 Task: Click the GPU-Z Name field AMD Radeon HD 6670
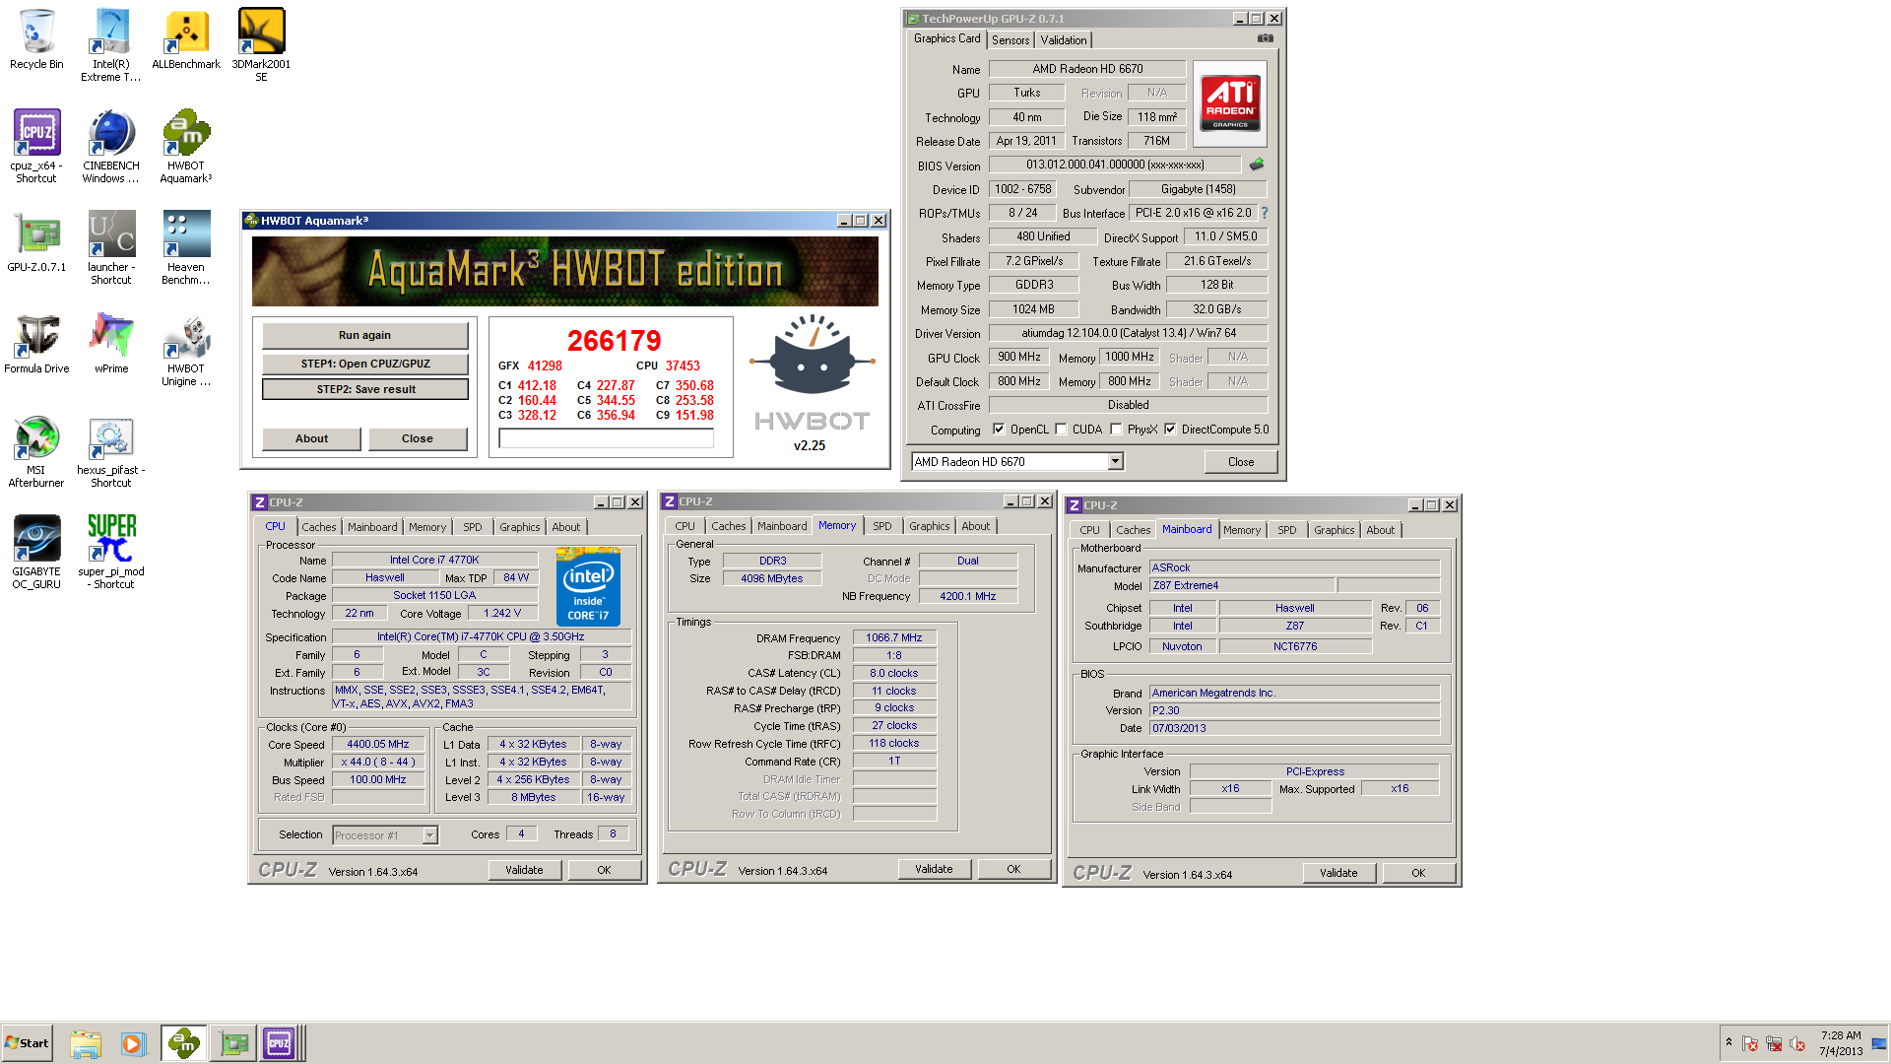tap(1087, 69)
